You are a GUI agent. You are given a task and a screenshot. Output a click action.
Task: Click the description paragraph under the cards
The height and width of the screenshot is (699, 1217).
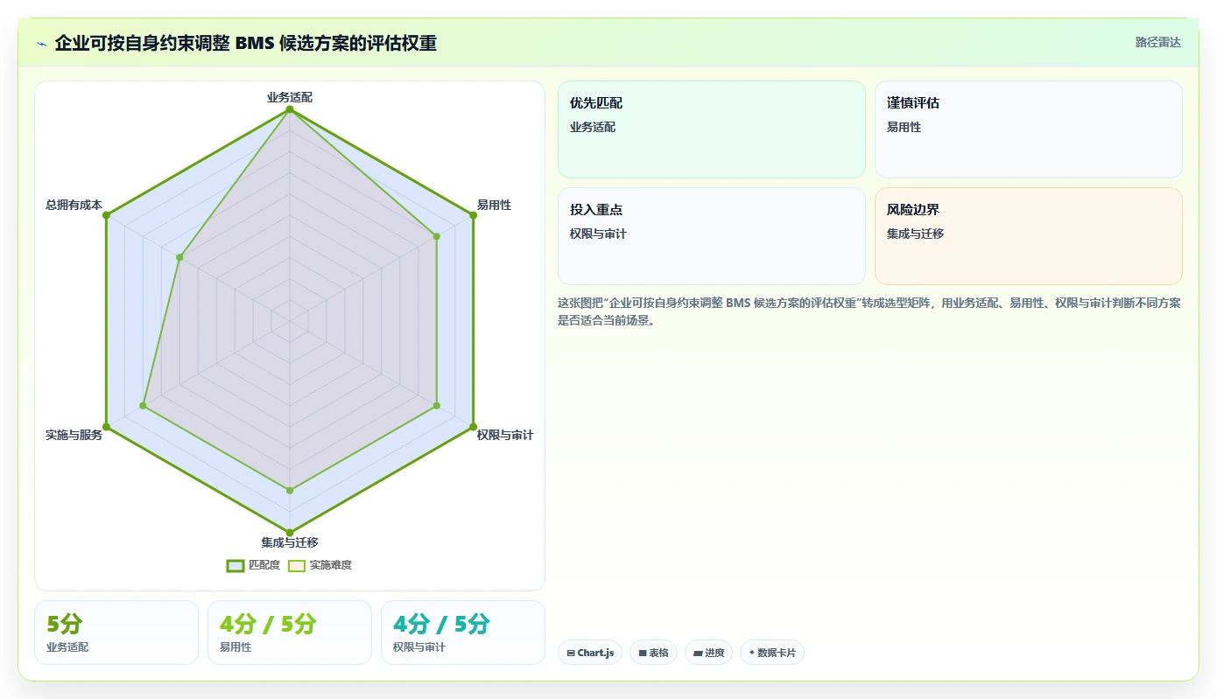(869, 311)
